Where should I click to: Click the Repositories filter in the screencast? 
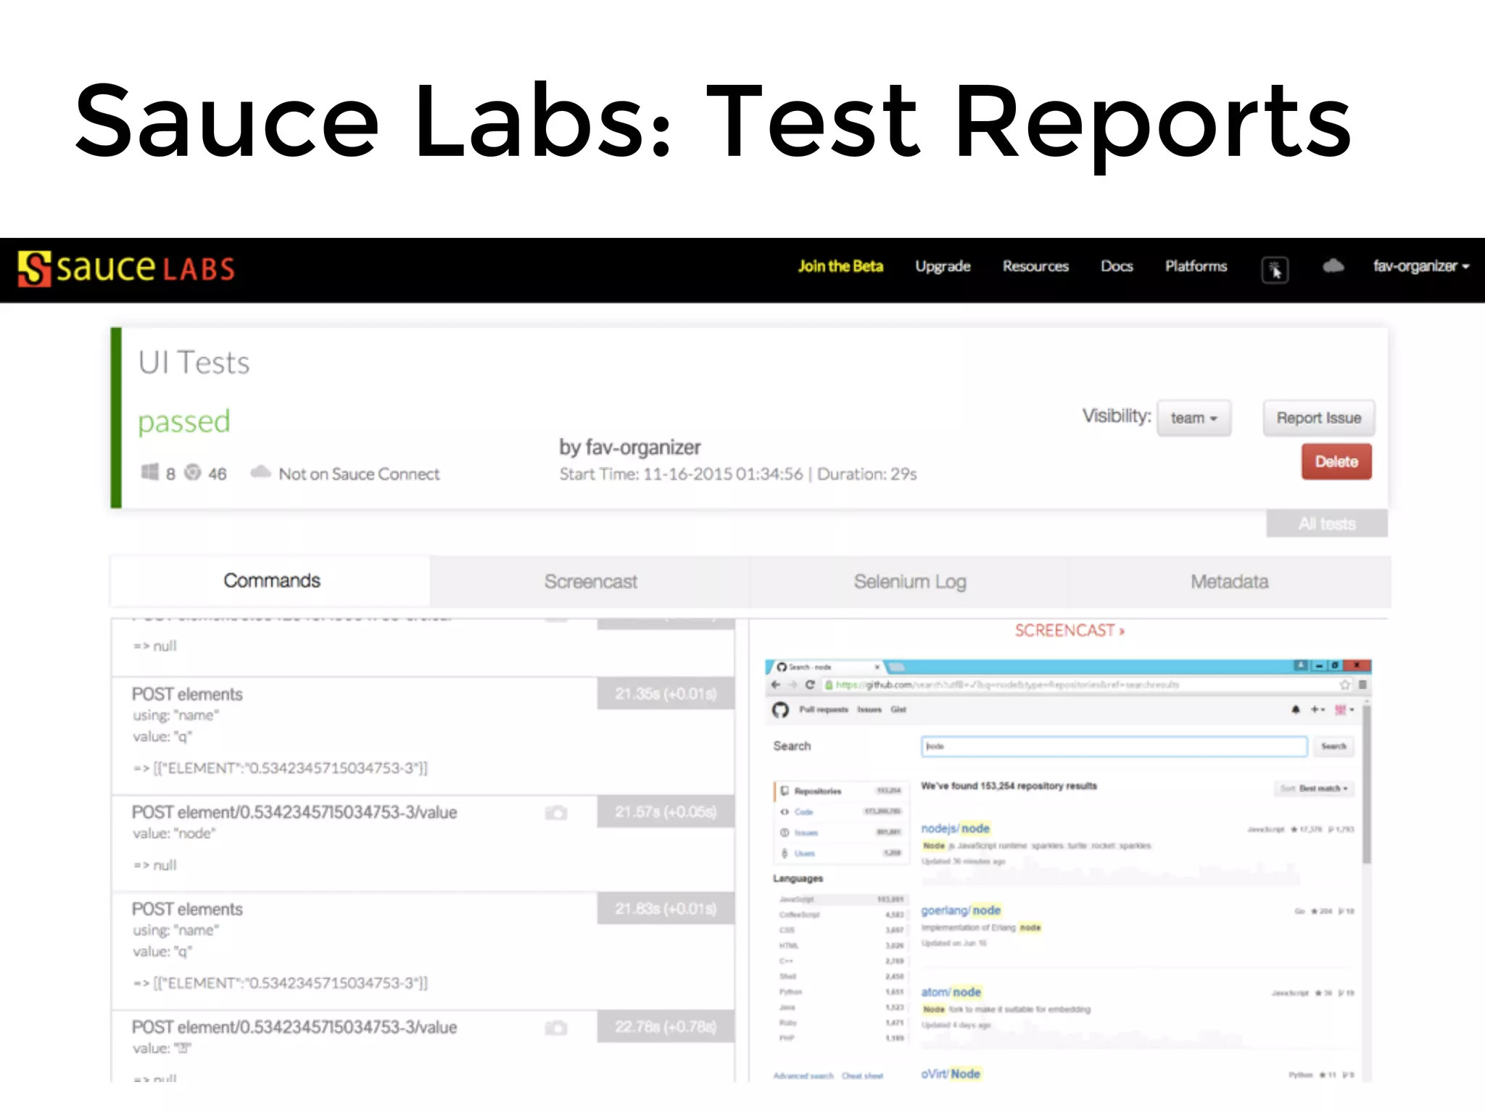point(840,791)
